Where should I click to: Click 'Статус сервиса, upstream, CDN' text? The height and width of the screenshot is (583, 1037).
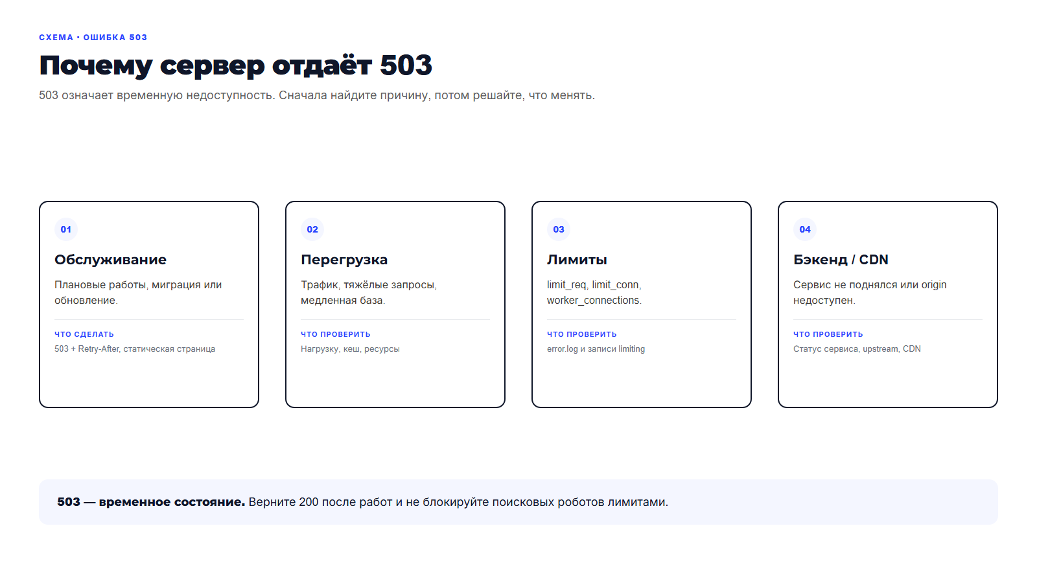pos(857,349)
